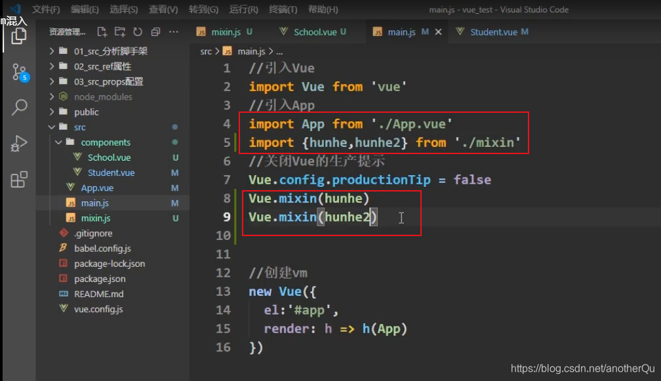Viewport: 661px width, 381px height.
Task: Click the 'render: h => h(App)' line
Action: (x=336, y=329)
